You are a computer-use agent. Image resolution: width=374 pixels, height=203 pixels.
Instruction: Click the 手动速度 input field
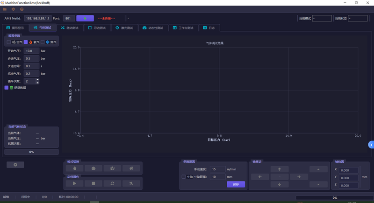click(x=217, y=169)
